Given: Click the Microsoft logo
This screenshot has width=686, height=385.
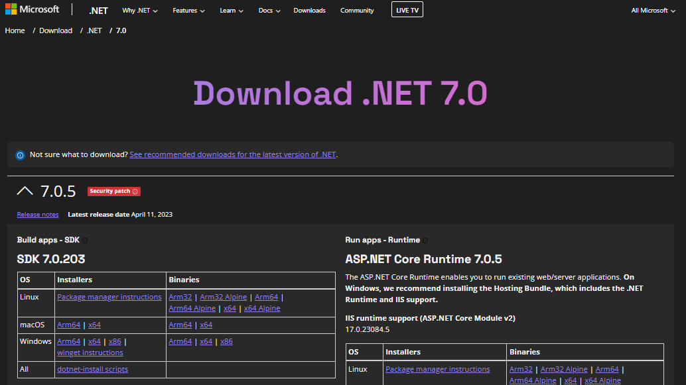Looking at the screenshot, I should (x=32, y=9).
